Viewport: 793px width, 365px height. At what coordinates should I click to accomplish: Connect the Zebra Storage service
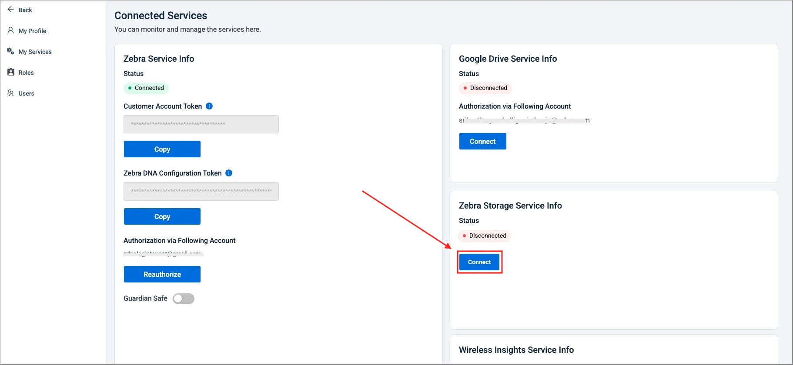tap(479, 262)
